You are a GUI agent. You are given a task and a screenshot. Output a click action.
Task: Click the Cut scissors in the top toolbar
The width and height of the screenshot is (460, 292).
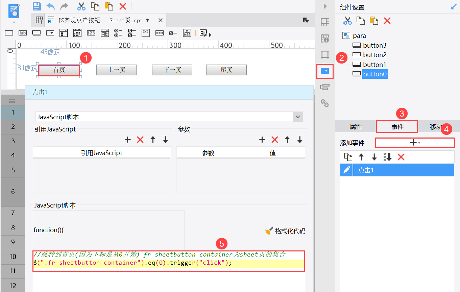click(x=81, y=6)
